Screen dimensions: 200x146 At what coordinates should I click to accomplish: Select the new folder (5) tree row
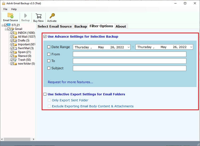coord(26,64)
